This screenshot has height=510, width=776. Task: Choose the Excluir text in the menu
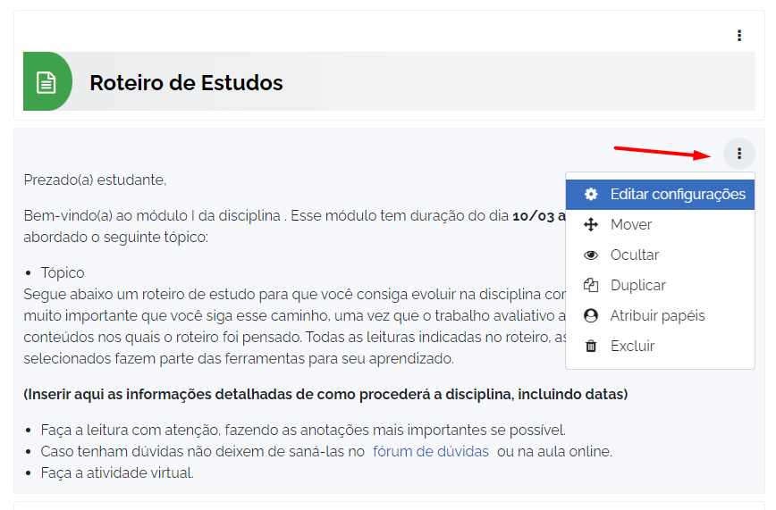pos(632,347)
